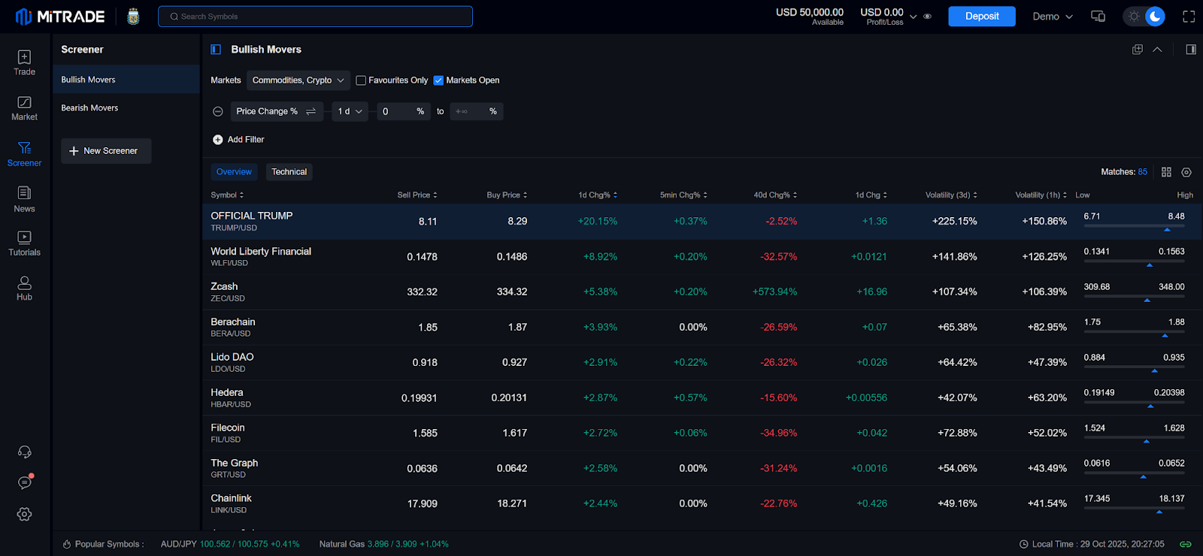1203x556 pixels.
Task: Go to the News sidebar icon
Action: 24,199
